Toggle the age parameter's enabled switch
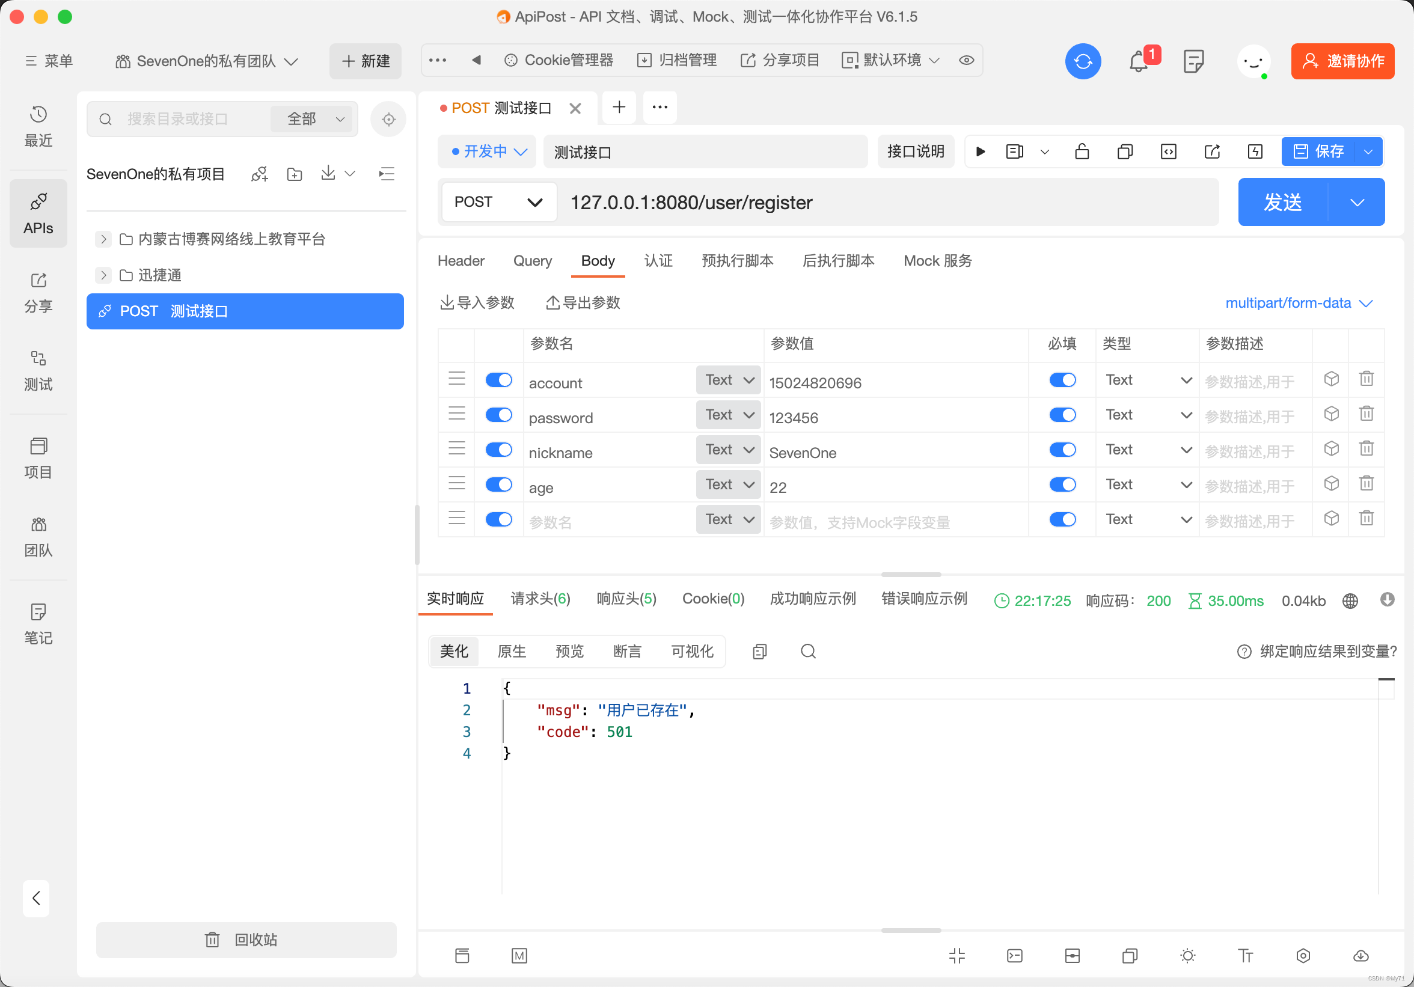The height and width of the screenshot is (987, 1414). pyautogui.click(x=498, y=484)
